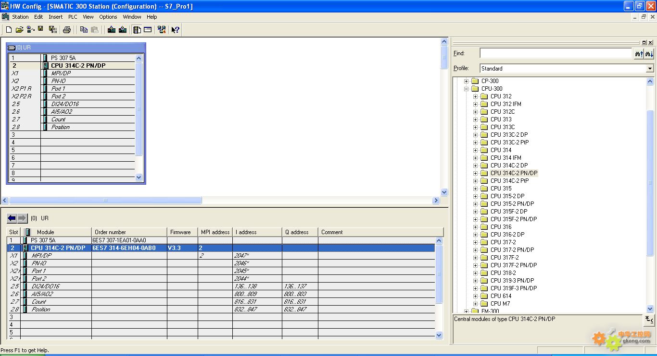Image resolution: width=657 pixels, height=356 pixels.
Task: Click the MPI address column header
Action: [215, 232]
